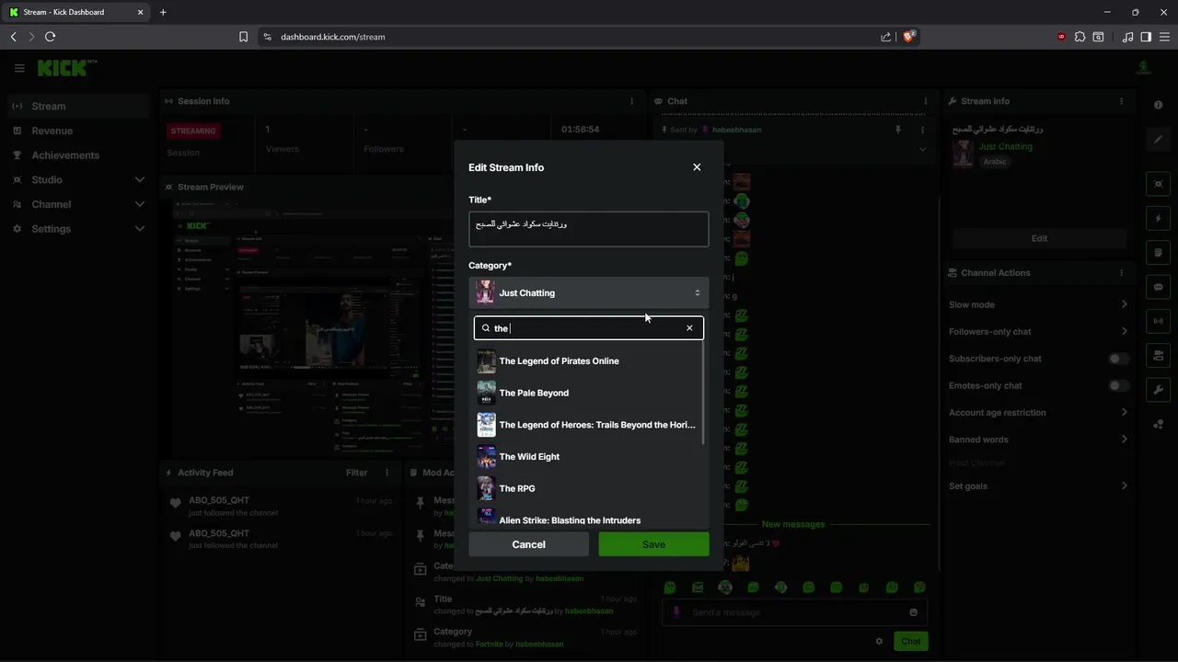
Task: Bookmark this page in the address bar
Action: tap(243, 37)
